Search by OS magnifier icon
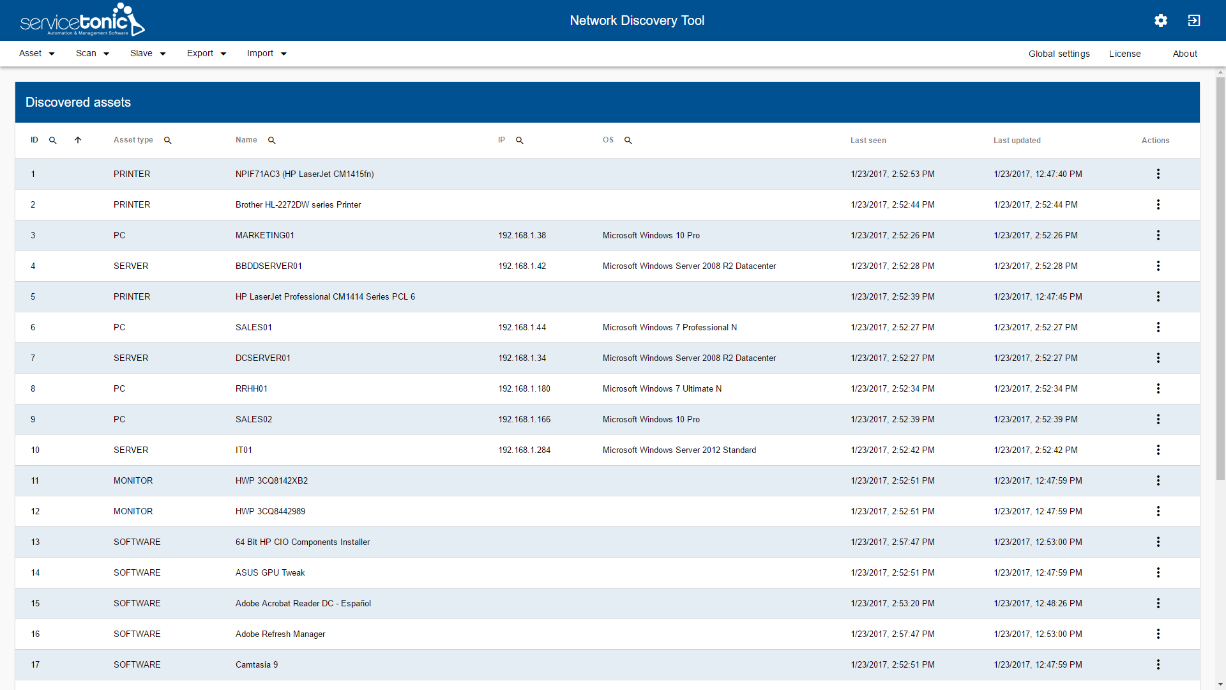 point(628,141)
